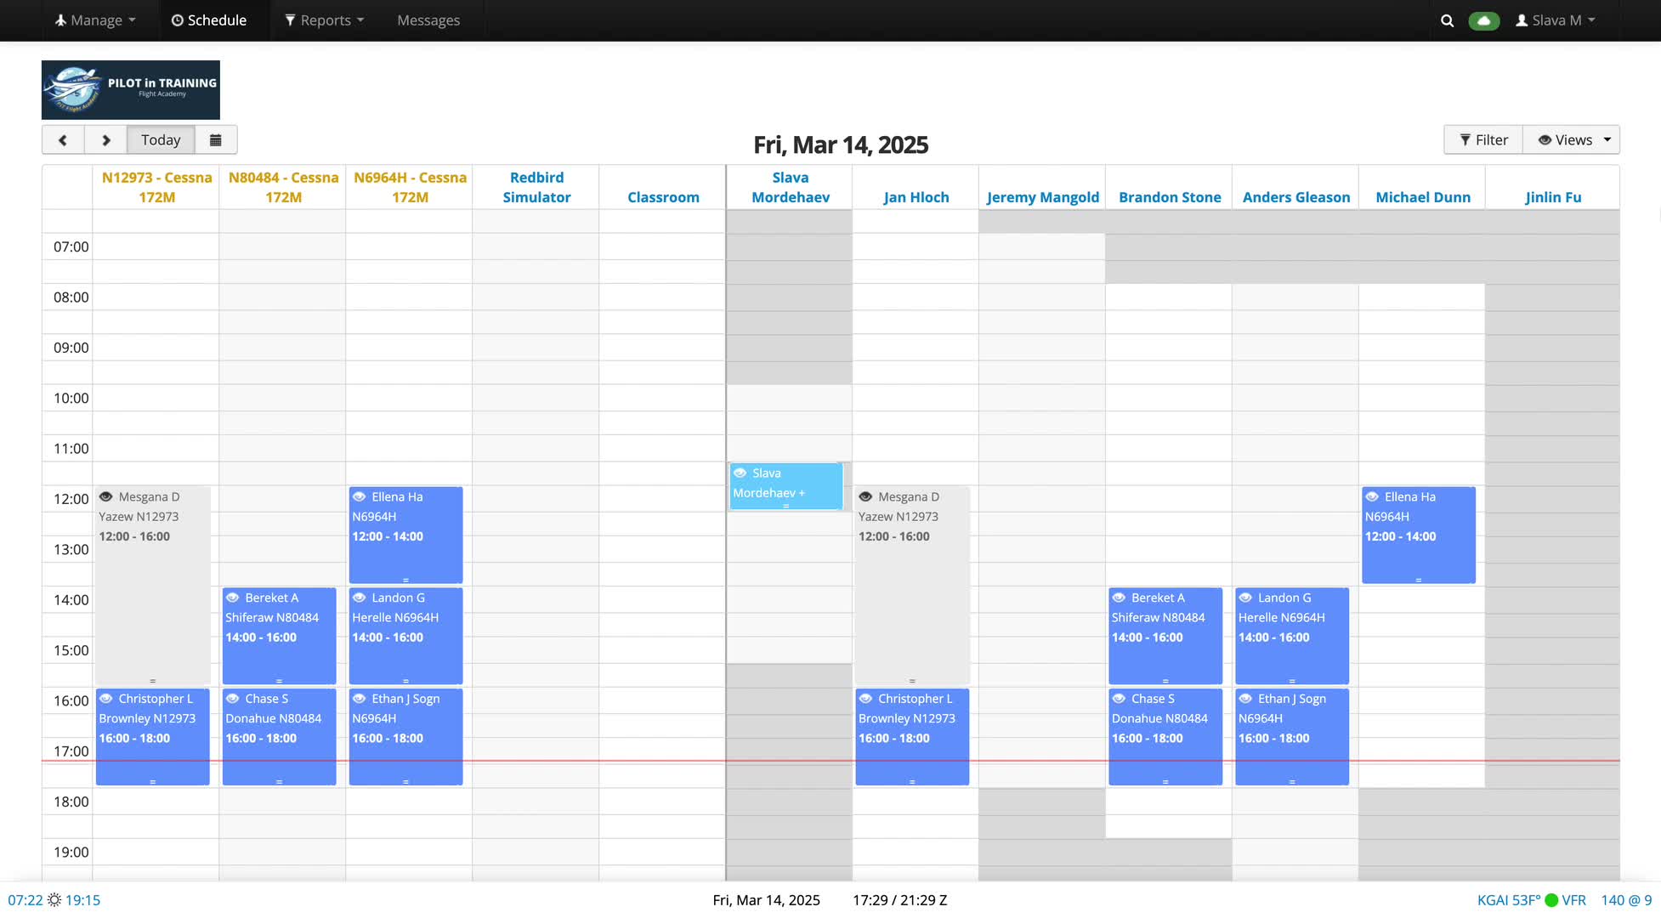Open the Reports menu
The width and height of the screenshot is (1661, 918).
(325, 20)
